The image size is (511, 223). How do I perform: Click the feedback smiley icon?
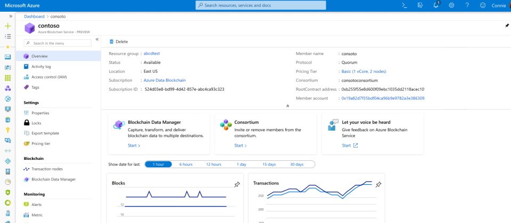(x=483, y=5)
